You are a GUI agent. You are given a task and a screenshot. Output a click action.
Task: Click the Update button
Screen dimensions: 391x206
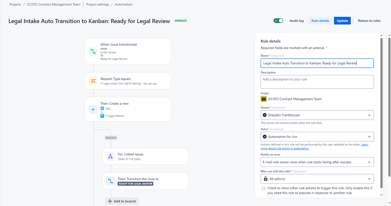pyautogui.click(x=342, y=21)
